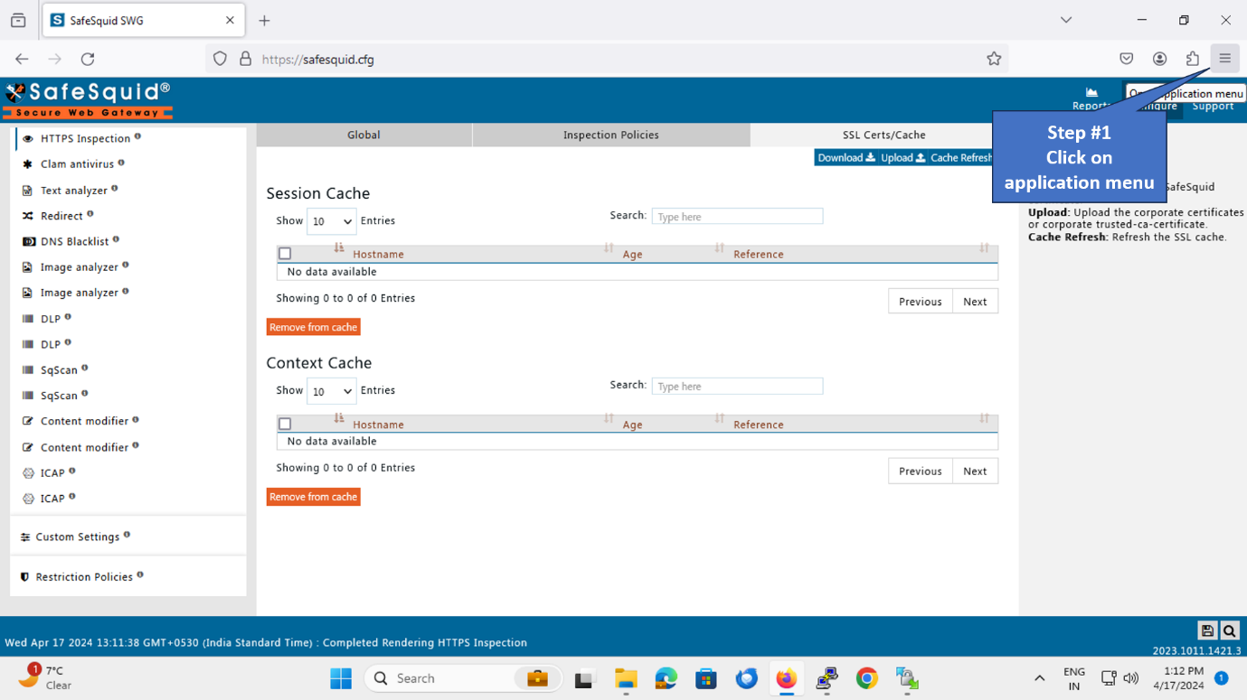This screenshot has width=1247, height=700.
Task: Open Session Cache show entries dropdown
Action: coord(331,221)
